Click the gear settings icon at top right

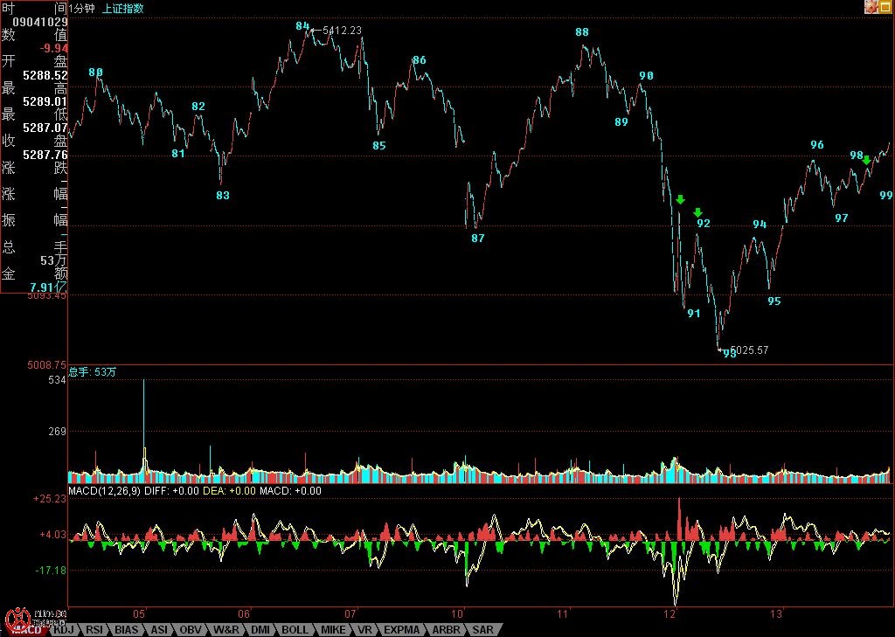tap(871, 7)
